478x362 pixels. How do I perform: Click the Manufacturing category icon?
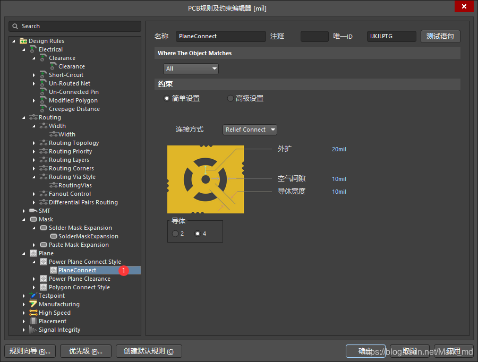(x=33, y=304)
